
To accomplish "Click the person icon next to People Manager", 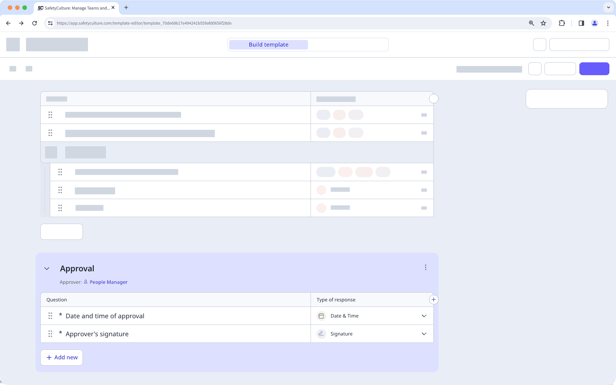I will tap(85, 282).
